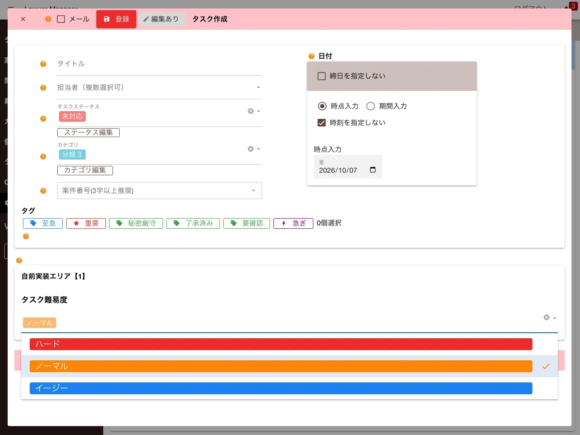The height and width of the screenshot is (435, 580).
Task: Click the 登録 save button
Action: [116, 19]
